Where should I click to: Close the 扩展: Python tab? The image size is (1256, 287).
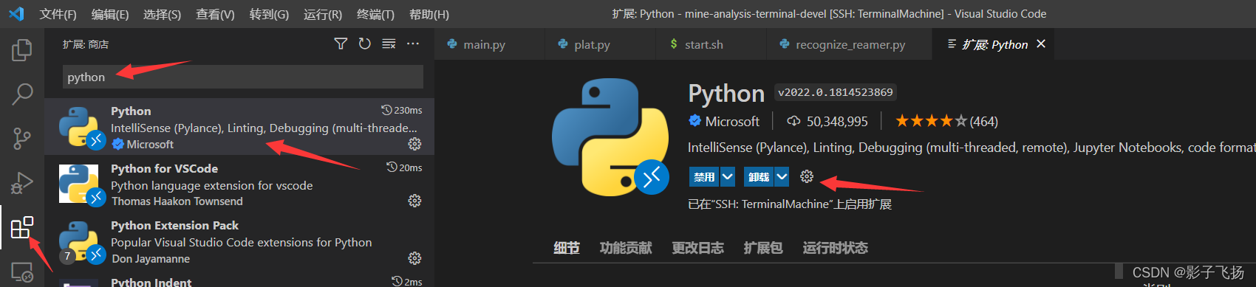(x=1041, y=44)
